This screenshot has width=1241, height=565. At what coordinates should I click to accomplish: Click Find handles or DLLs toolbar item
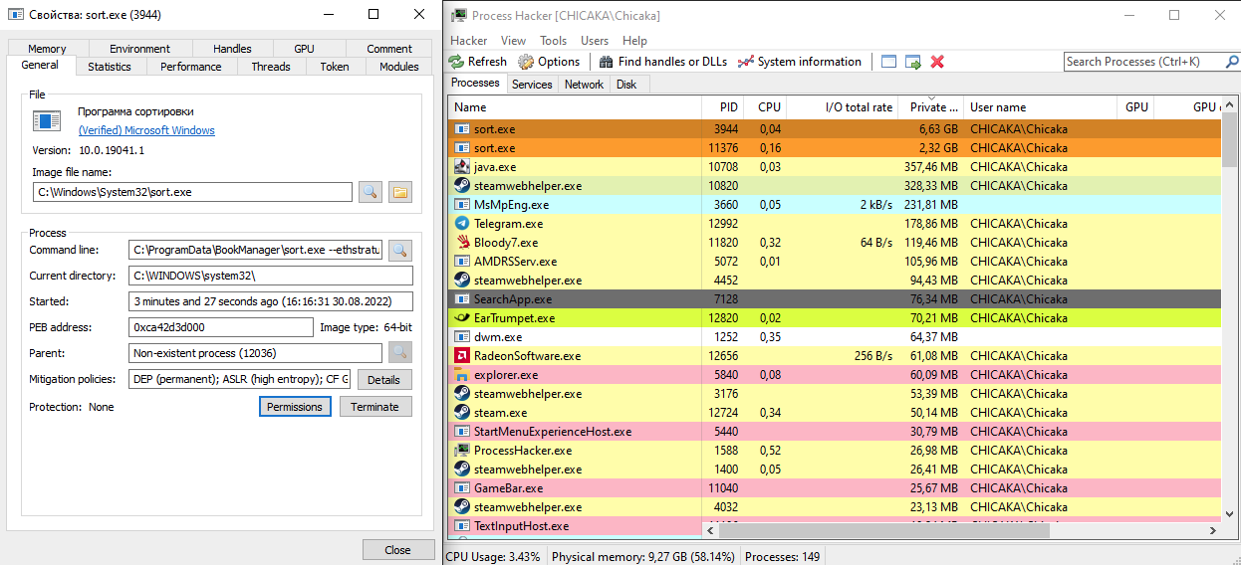click(x=662, y=62)
